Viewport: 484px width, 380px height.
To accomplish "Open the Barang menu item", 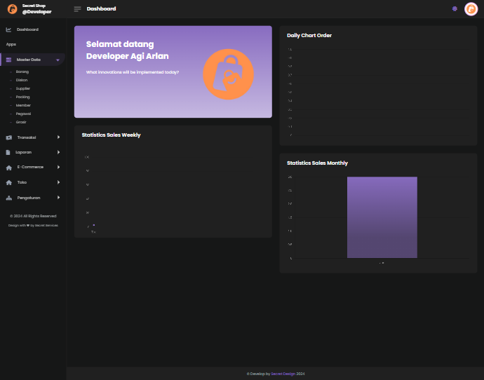I will click(x=22, y=72).
